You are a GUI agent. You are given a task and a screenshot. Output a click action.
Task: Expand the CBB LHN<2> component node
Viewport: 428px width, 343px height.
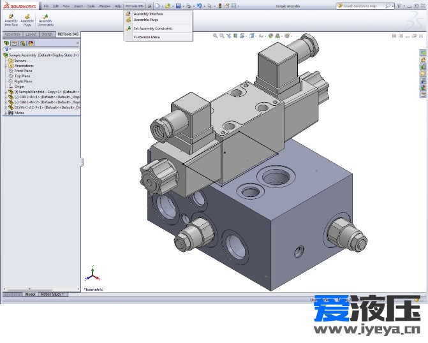tap(6, 103)
